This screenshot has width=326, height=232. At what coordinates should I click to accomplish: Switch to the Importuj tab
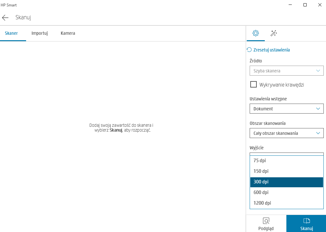point(40,33)
